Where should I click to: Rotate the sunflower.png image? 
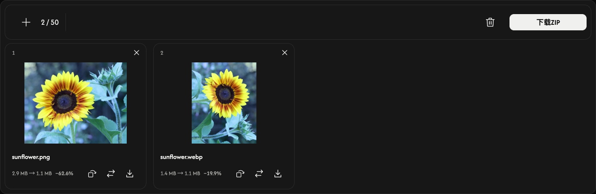(x=92, y=173)
